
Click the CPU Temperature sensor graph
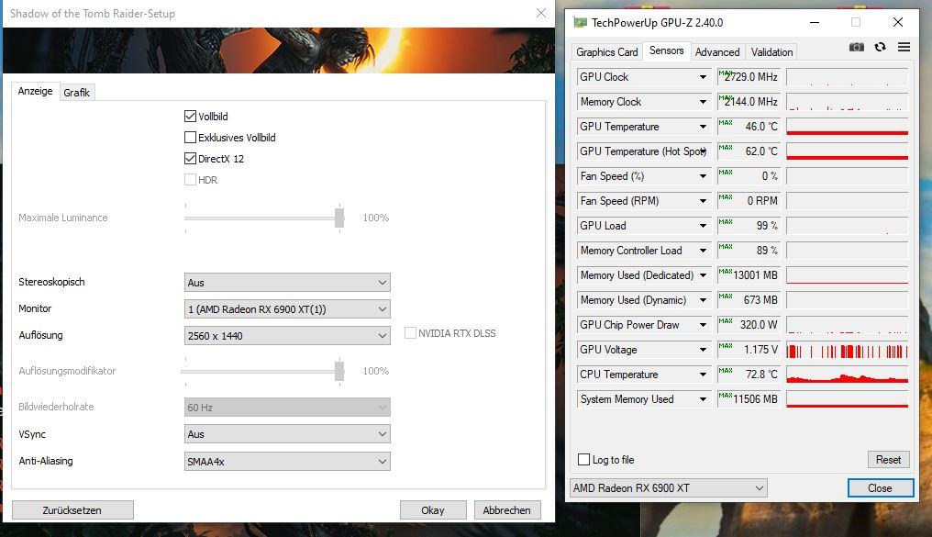847,375
